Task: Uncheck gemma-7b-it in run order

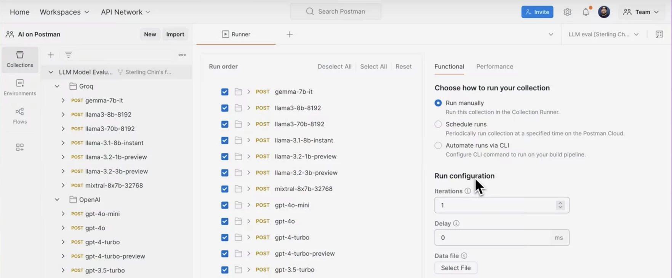Action: pos(225,92)
